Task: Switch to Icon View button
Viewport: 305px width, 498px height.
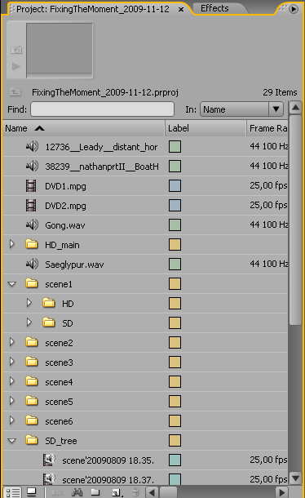Action: pyautogui.click(x=32, y=492)
